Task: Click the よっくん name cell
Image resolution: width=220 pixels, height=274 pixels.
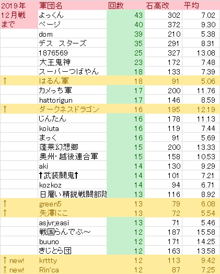Action: pyautogui.click(x=72, y=15)
